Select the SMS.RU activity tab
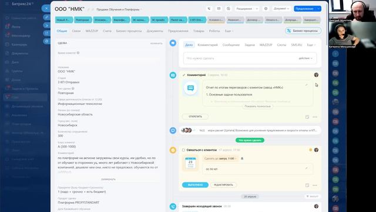Screen dimensions: 376x212 tap(297, 45)
